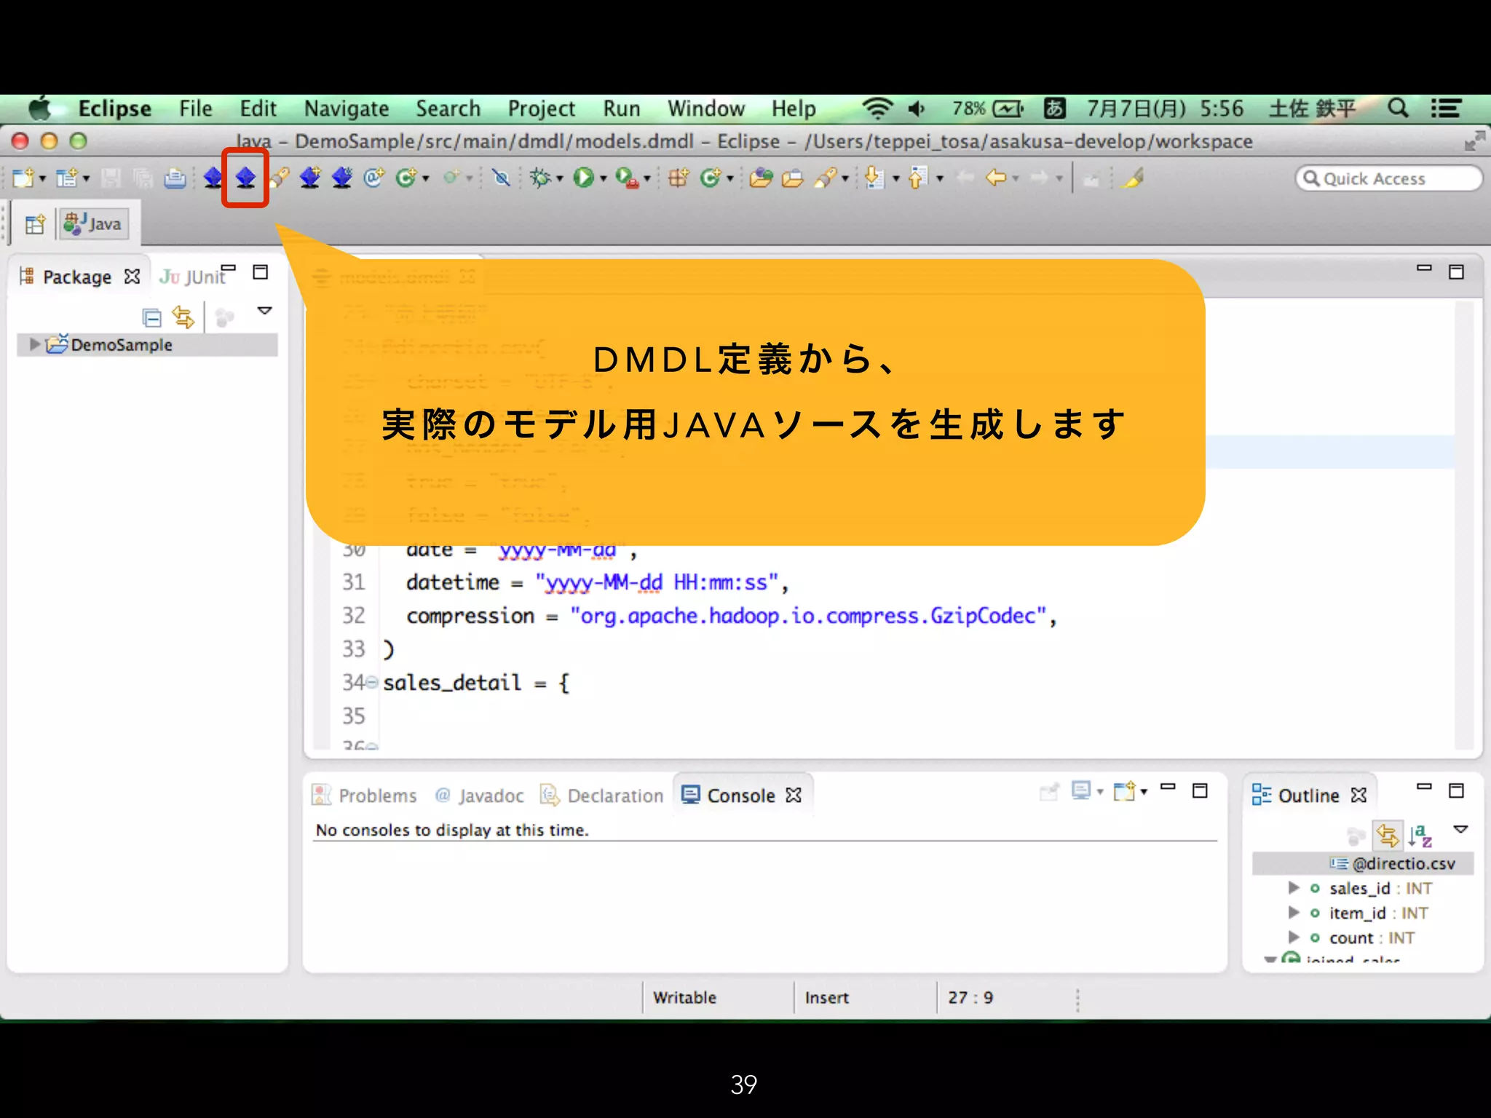This screenshot has width=1491, height=1118.
Task: Open the Open Console dropdown arrow
Action: 1144,792
